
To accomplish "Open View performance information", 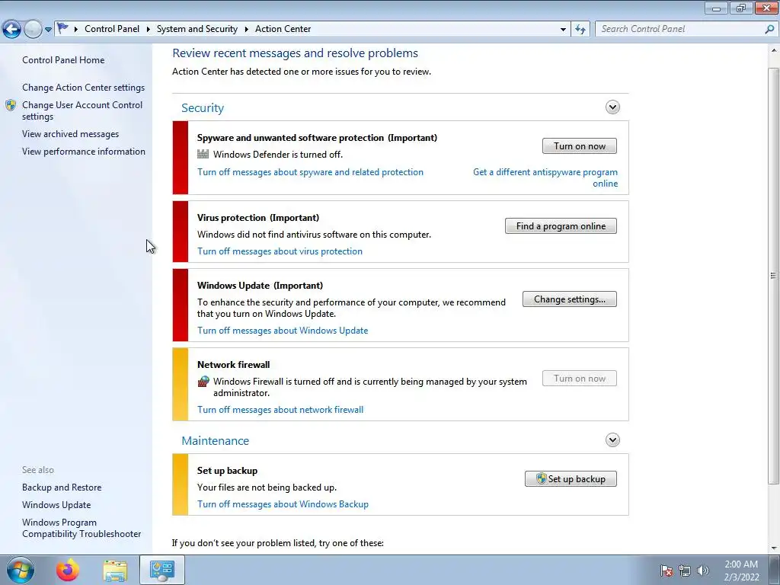I will (84, 152).
